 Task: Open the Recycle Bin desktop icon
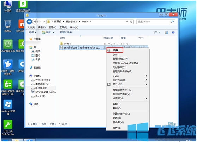click(8, 26)
